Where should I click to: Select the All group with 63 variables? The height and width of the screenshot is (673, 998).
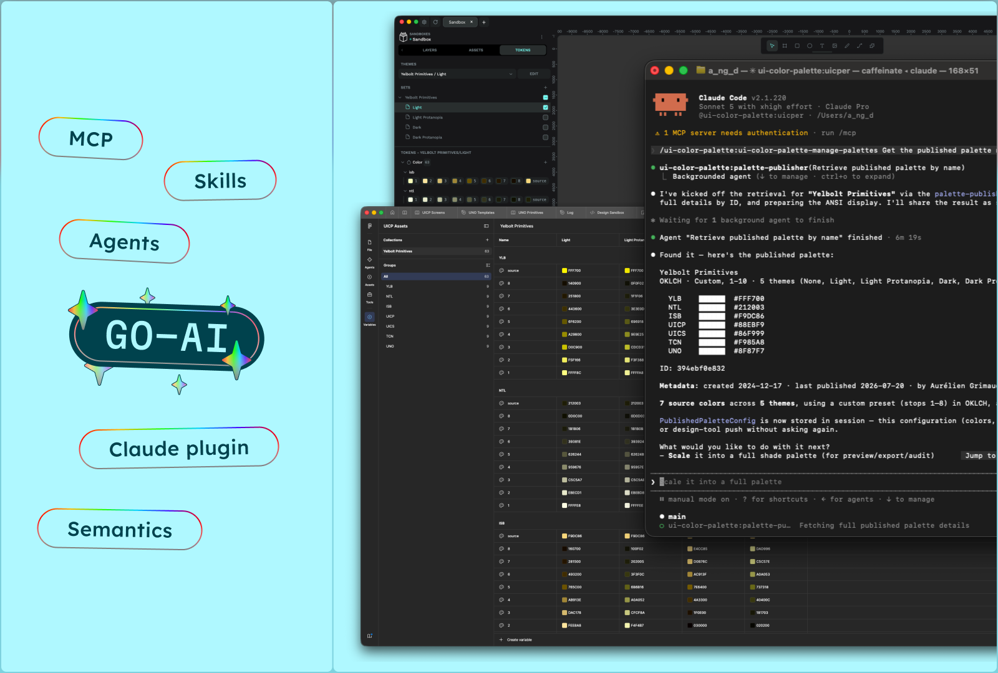click(436, 277)
